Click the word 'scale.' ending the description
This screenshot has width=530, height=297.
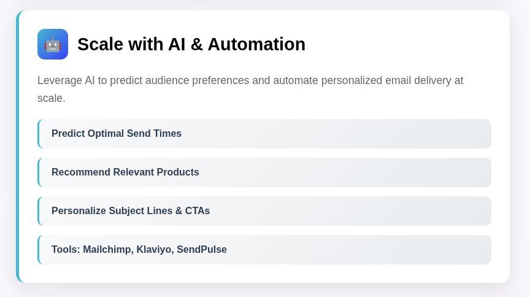(52, 98)
